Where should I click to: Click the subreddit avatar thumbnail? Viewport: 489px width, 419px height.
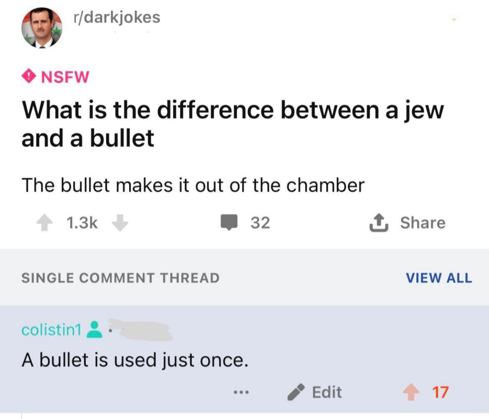[42, 28]
